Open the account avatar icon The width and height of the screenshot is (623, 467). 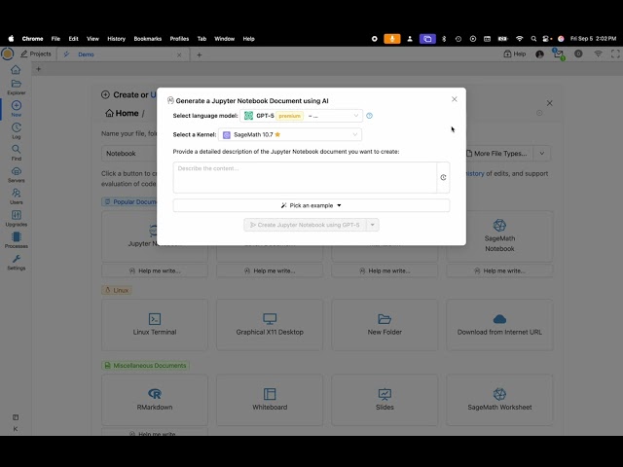coord(539,54)
